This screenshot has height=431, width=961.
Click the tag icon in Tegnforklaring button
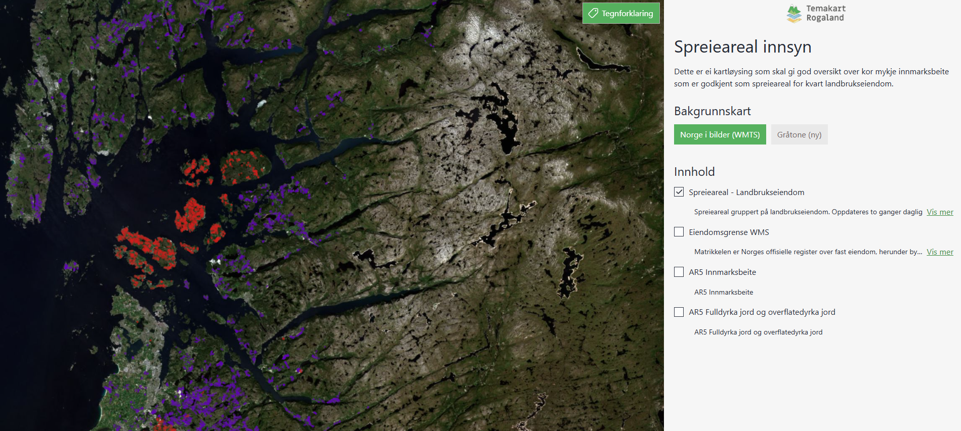593,13
